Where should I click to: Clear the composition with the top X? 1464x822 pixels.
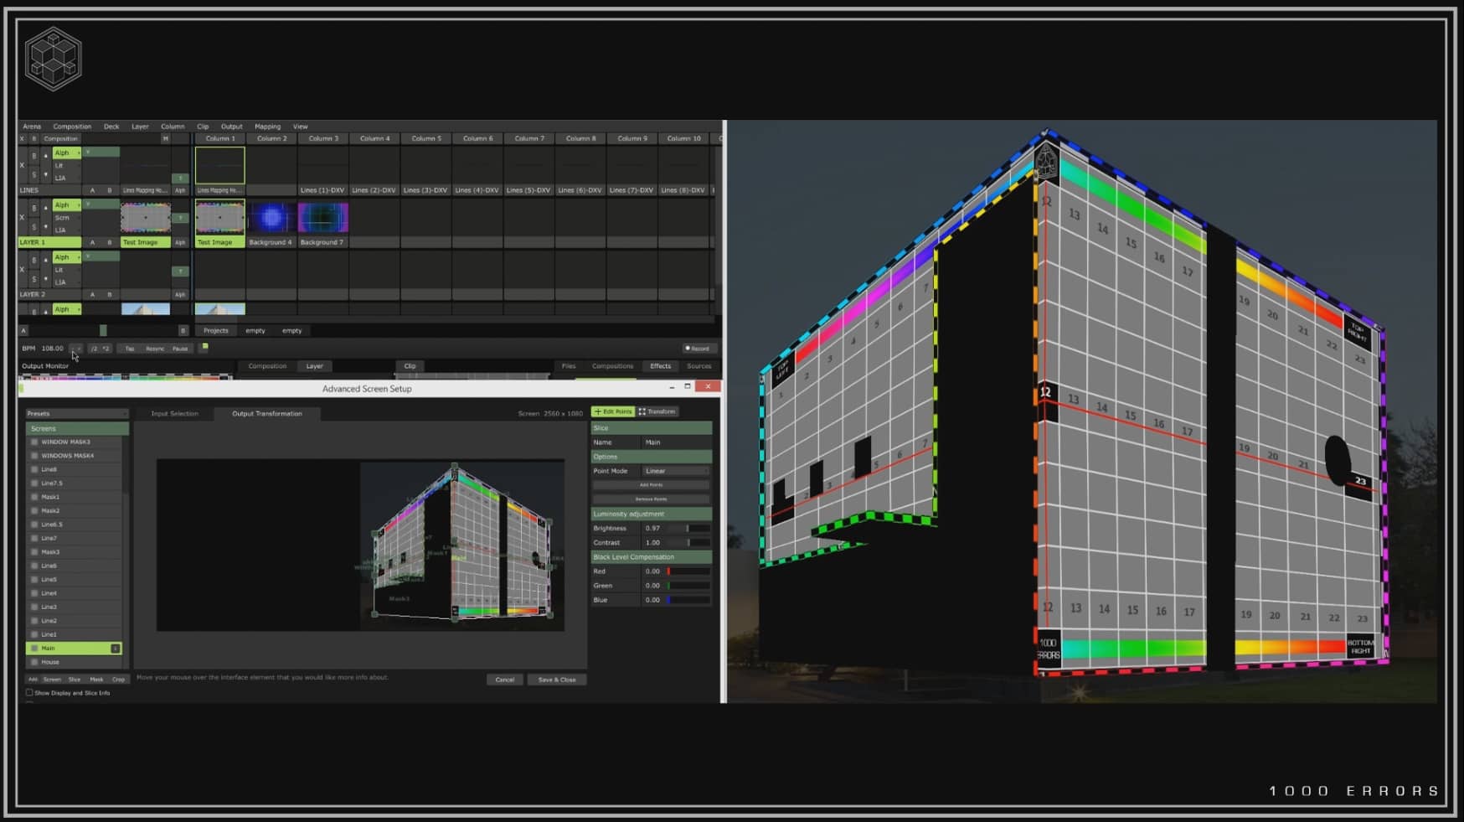[x=22, y=139]
